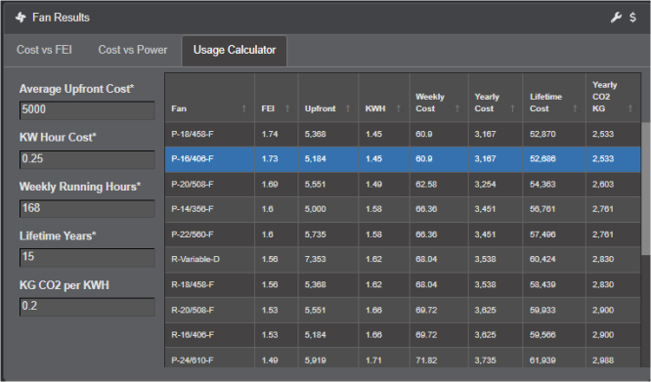Click the 7,353 upfront cost cell
Image resolution: width=651 pixels, height=382 pixels.
pyautogui.click(x=328, y=260)
